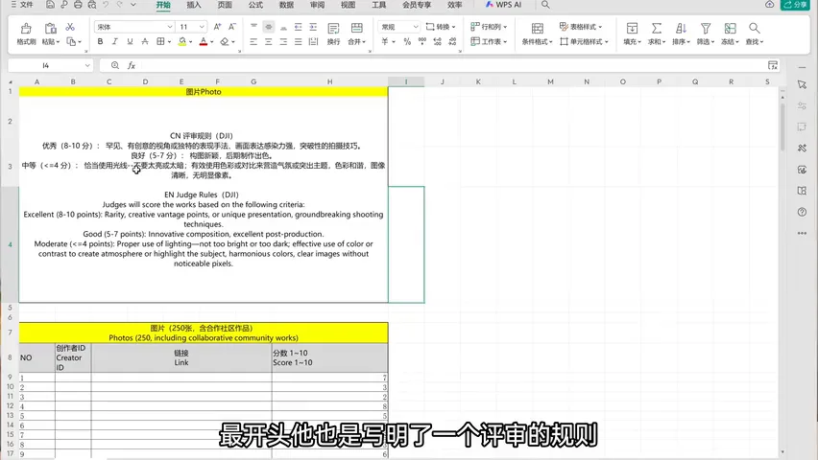Click the Redo arrow icon
This screenshot has height=460, width=818.
point(119,5)
